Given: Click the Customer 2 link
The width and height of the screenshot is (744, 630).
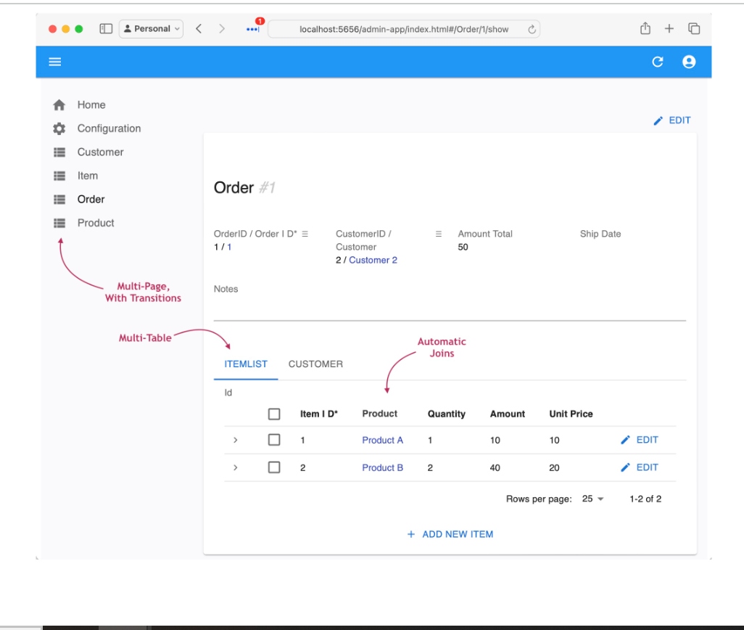Looking at the screenshot, I should 373,260.
